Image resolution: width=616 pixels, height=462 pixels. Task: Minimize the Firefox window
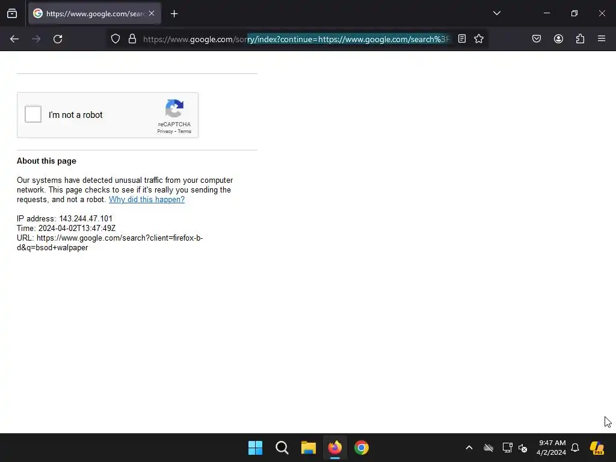pyautogui.click(x=546, y=13)
